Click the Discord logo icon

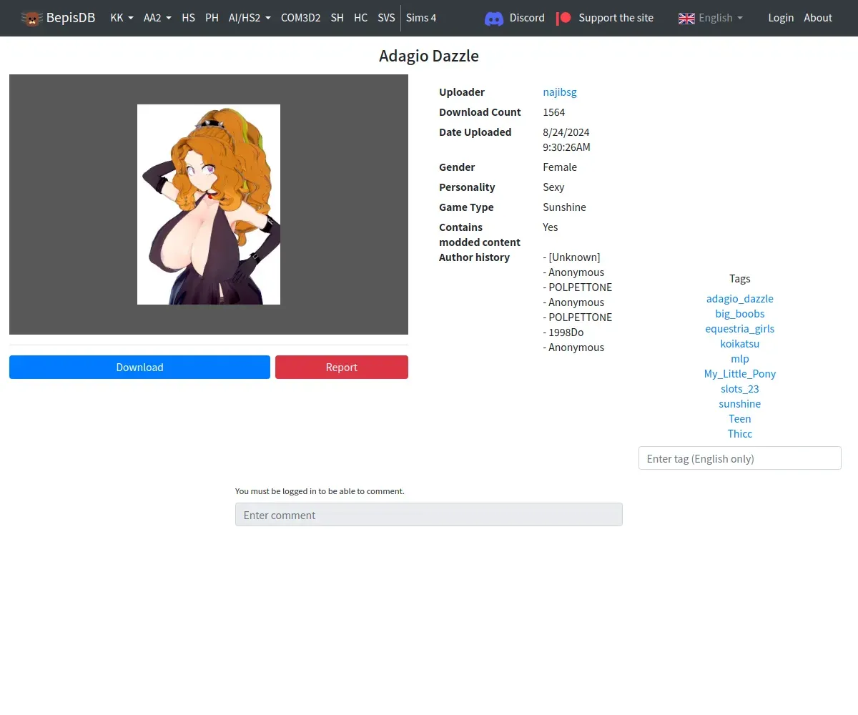click(494, 18)
